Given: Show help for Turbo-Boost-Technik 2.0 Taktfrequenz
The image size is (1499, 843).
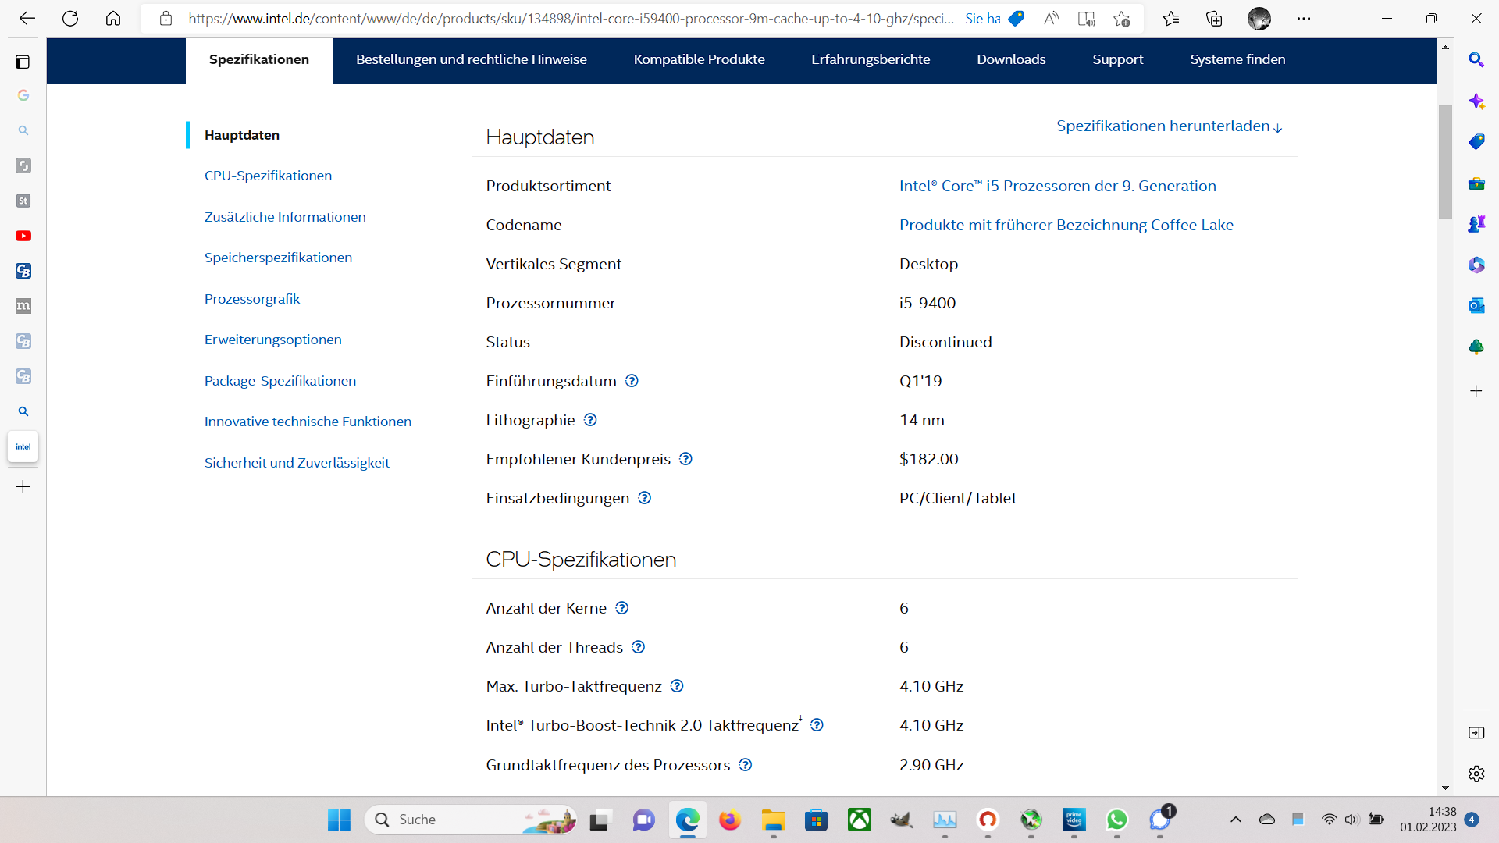Looking at the screenshot, I should point(817,725).
